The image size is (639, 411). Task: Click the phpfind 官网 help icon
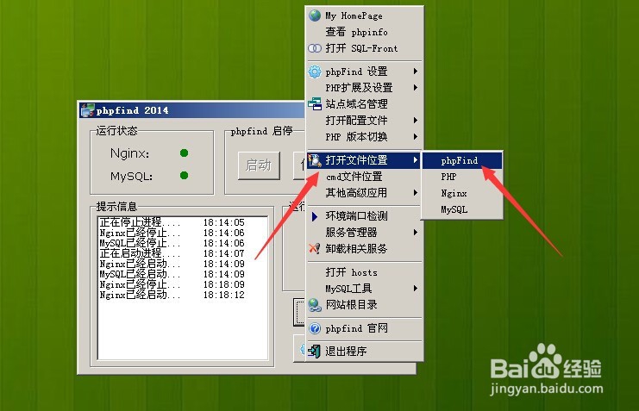(315, 328)
